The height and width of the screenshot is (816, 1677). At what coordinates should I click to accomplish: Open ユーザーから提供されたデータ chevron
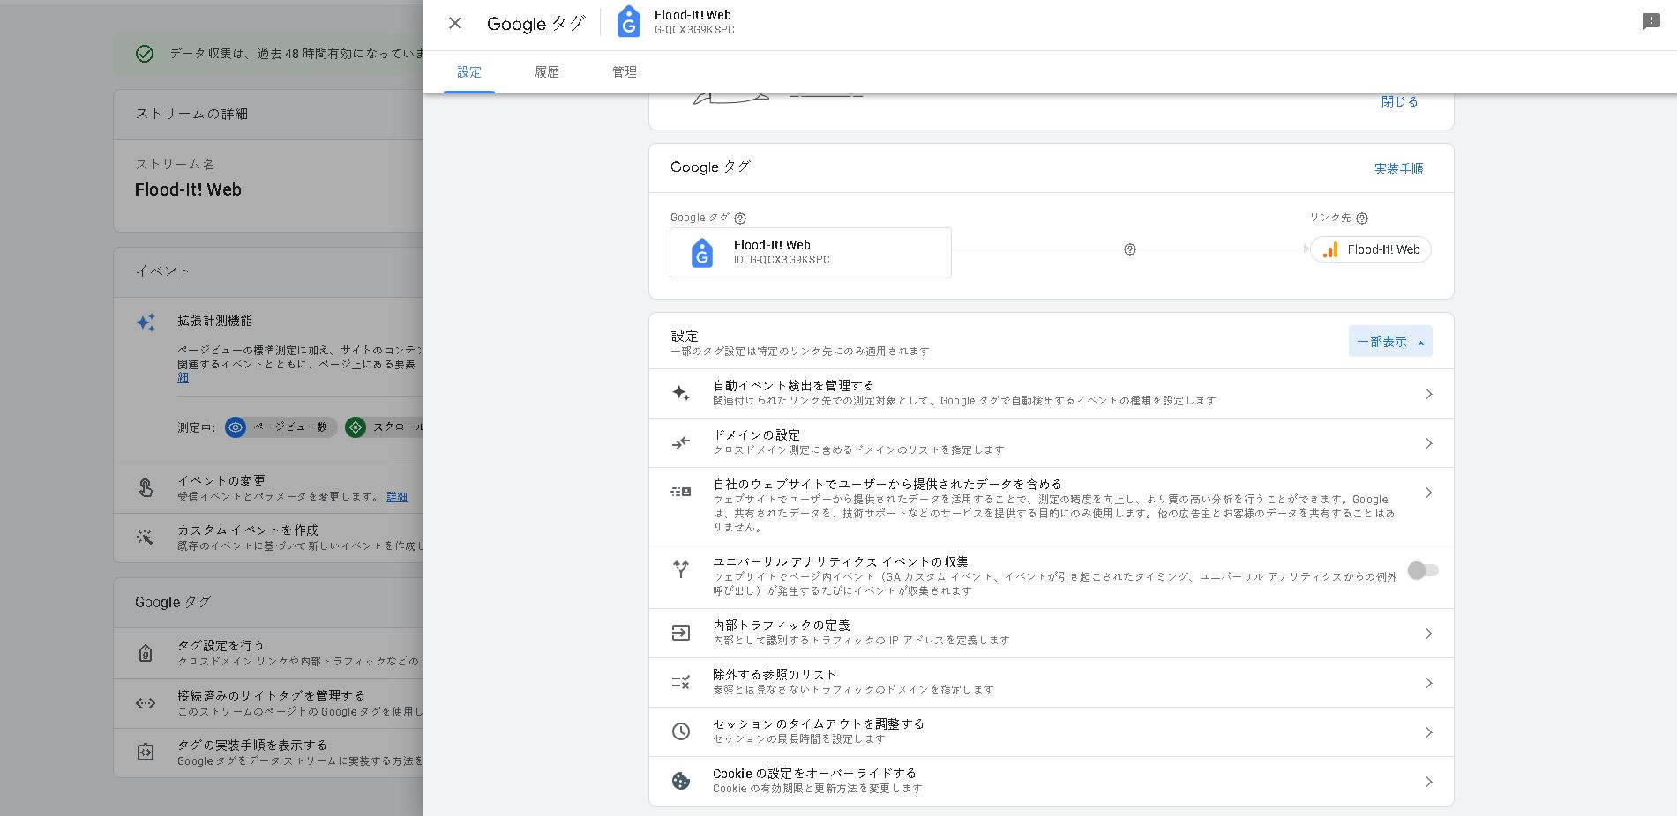pos(1429,493)
